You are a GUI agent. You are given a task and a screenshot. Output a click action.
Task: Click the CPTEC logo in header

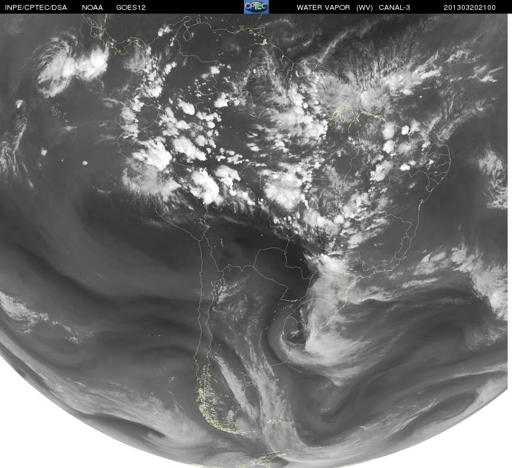pyautogui.click(x=256, y=7)
